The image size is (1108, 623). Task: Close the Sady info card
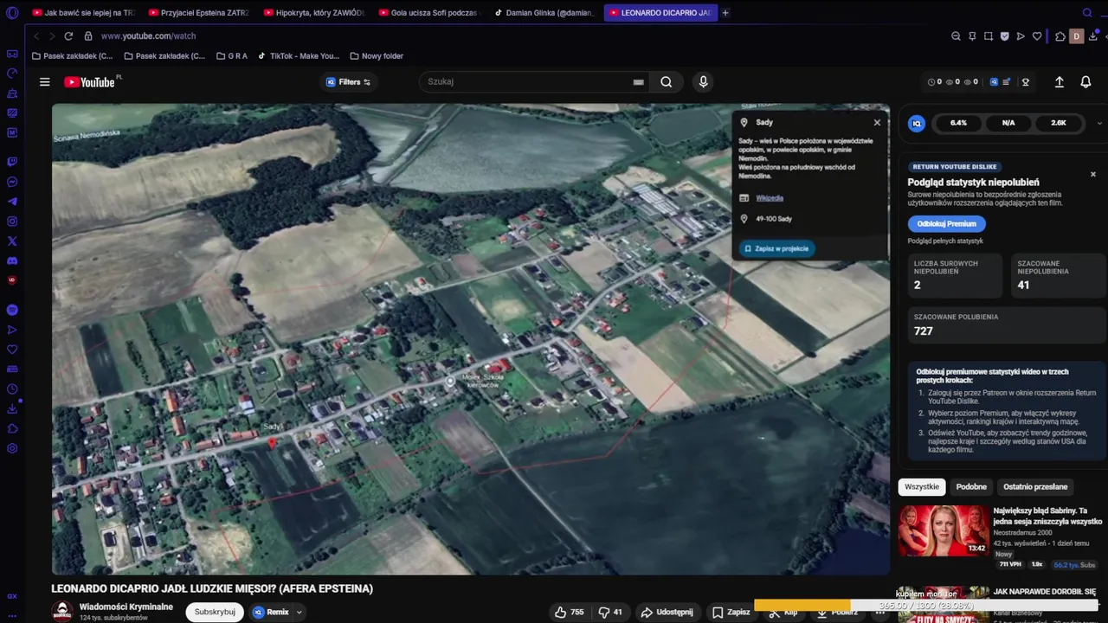coord(877,123)
